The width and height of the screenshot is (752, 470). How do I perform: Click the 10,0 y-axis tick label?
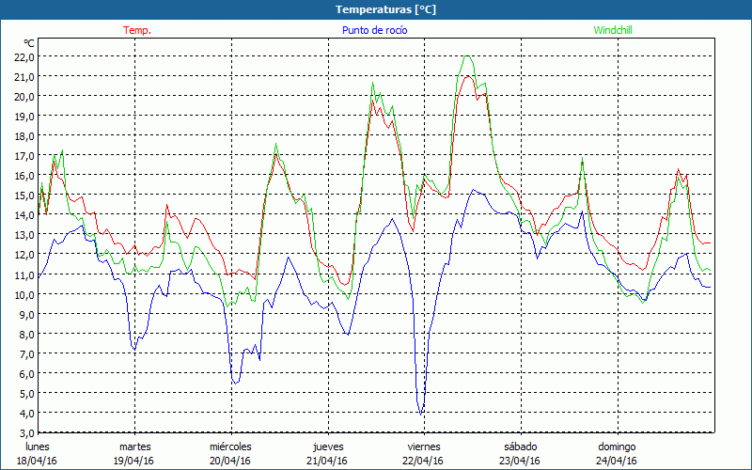(x=24, y=294)
